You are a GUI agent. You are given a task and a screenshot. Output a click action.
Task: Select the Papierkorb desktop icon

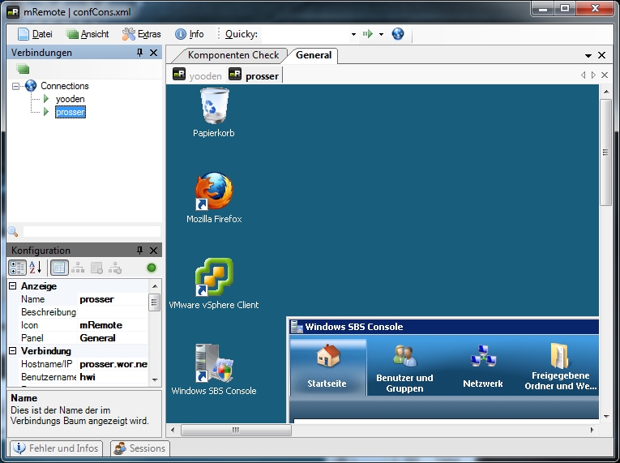pos(214,113)
